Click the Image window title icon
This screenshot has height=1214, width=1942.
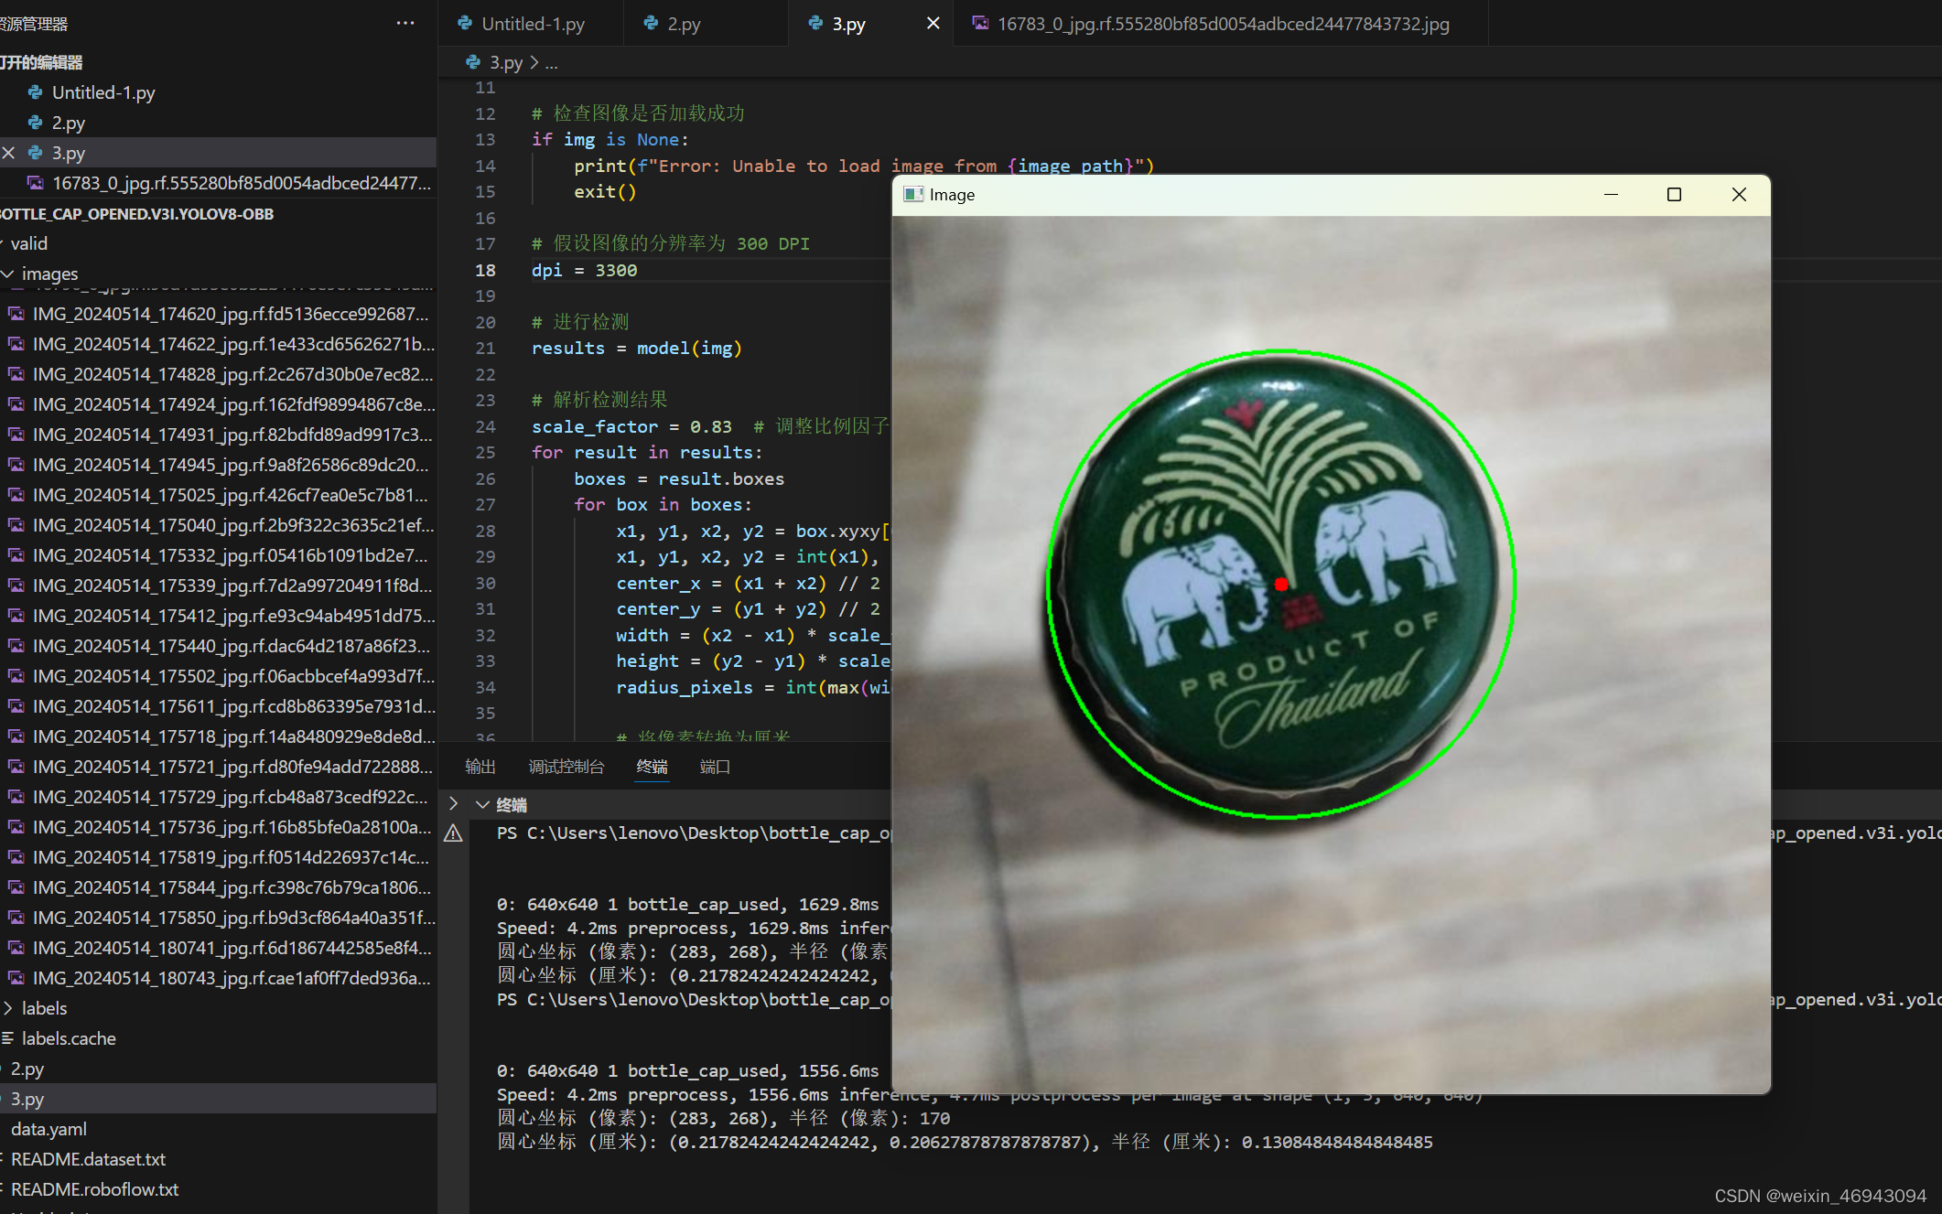pyautogui.click(x=912, y=195)
